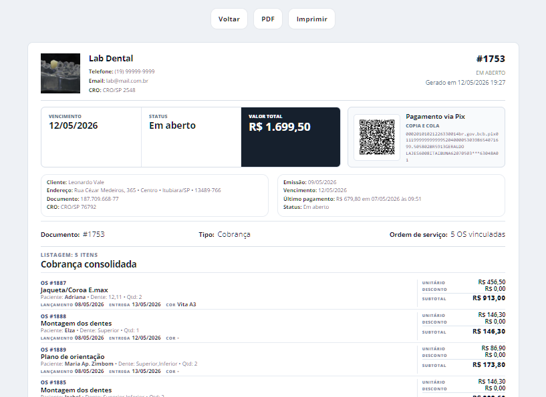Screen dimensions: 546x397
Task: Click the Imprimir button
Action: coord(311,19)
